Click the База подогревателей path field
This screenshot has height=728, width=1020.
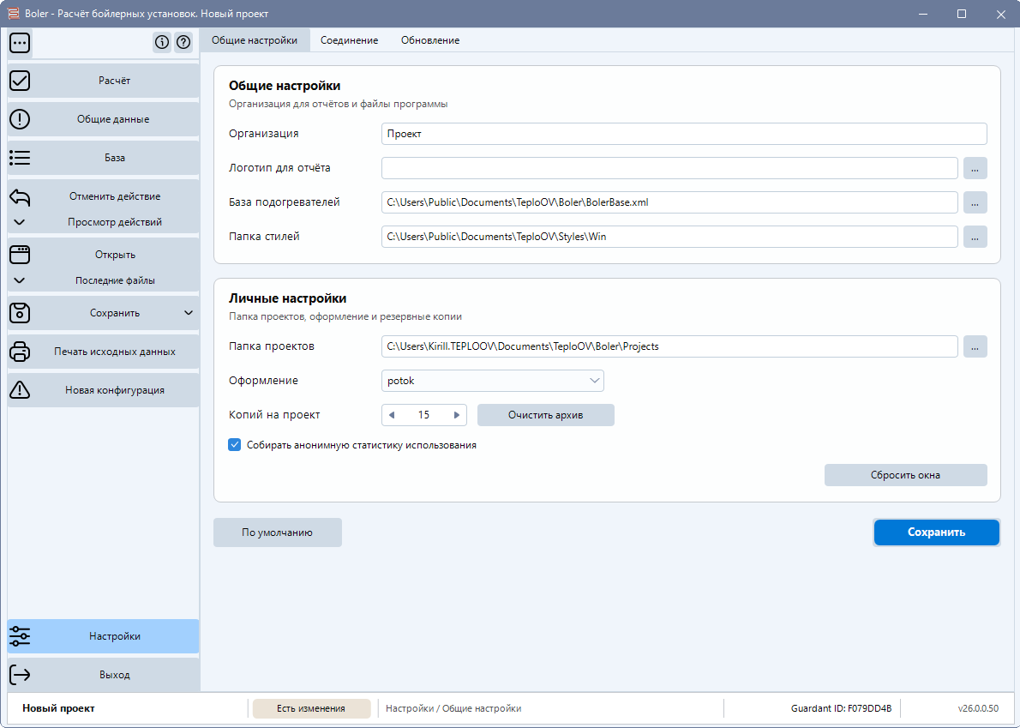669,202
